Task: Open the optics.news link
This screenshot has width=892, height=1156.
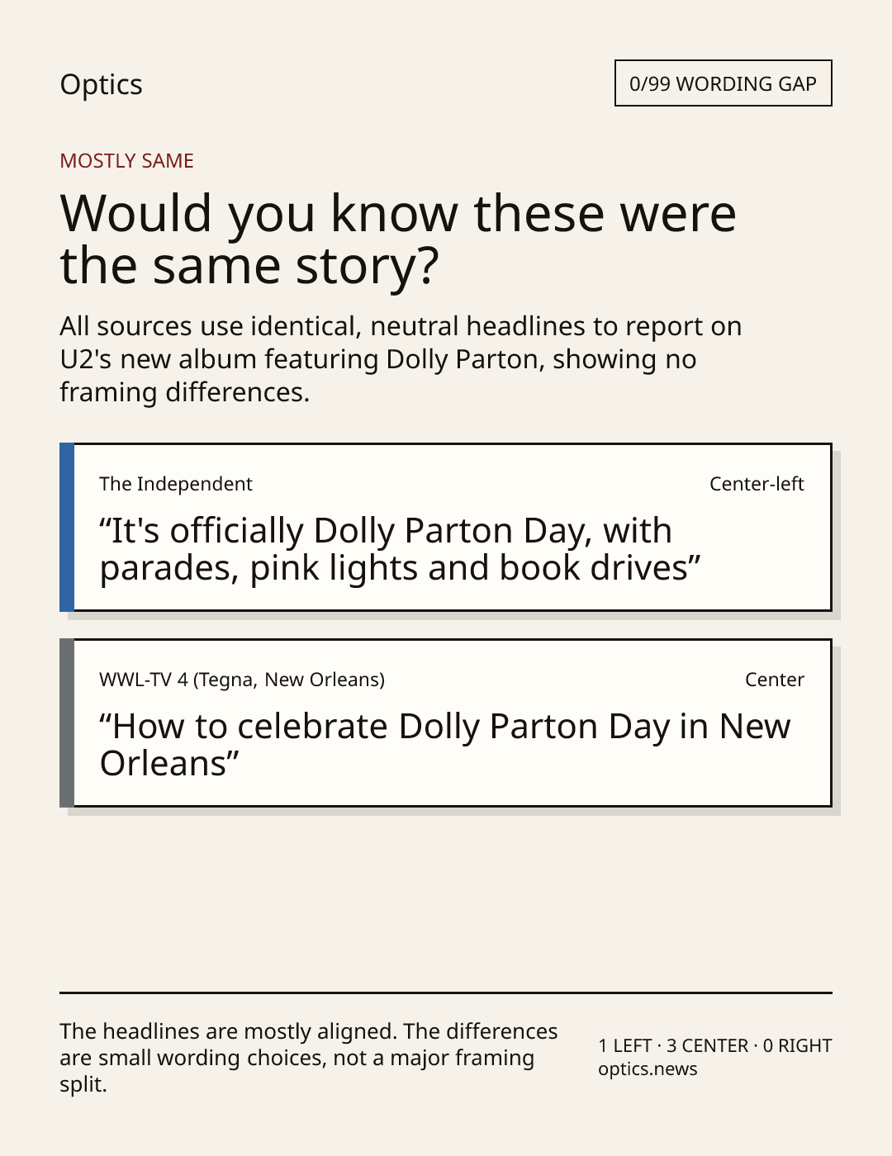Action: [648, 1069]
